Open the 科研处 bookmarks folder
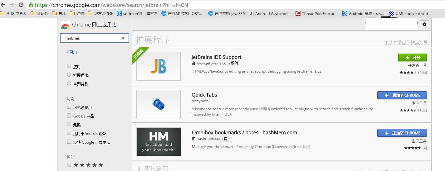Viewport: 445px width, 171px height. [x=39, y=13]
